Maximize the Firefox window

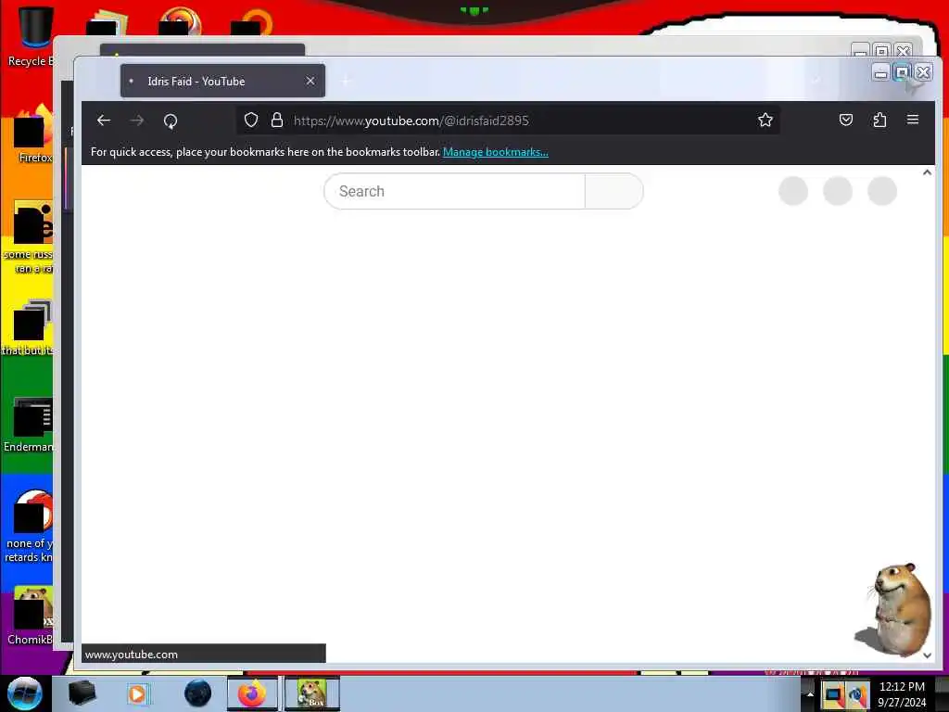[902, 72]
